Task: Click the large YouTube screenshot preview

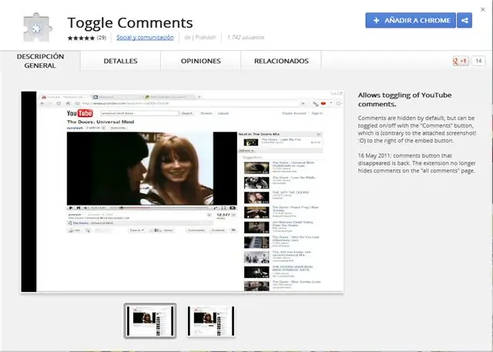Action: [182, 192]
